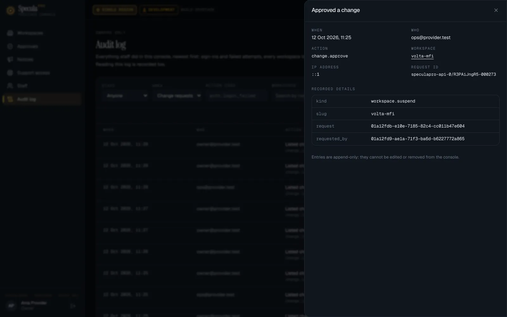Select the timestamp 12 Oct 2026, 11:25
Screen dimensions: 507x317
tap(331, 37)
